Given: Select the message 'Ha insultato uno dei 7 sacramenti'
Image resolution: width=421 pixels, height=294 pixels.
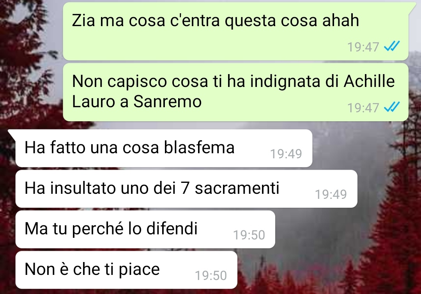Looking at the screenshot, I should click(x=186, y=189).
